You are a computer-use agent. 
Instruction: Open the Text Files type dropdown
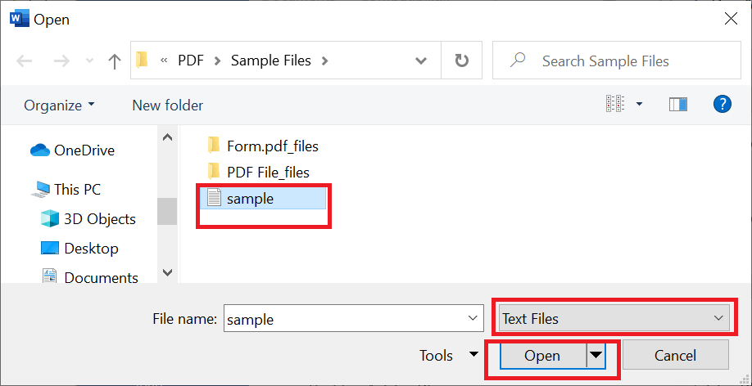[x=614, y=318]
